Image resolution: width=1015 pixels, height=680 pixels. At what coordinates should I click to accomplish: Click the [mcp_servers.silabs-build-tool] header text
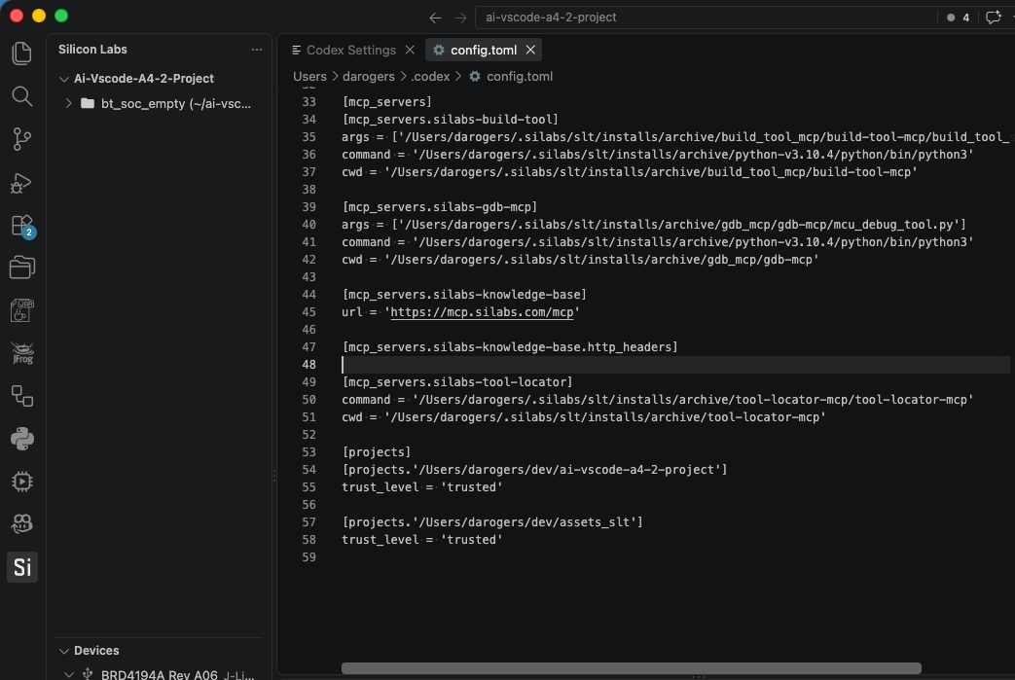coord(450,120)
